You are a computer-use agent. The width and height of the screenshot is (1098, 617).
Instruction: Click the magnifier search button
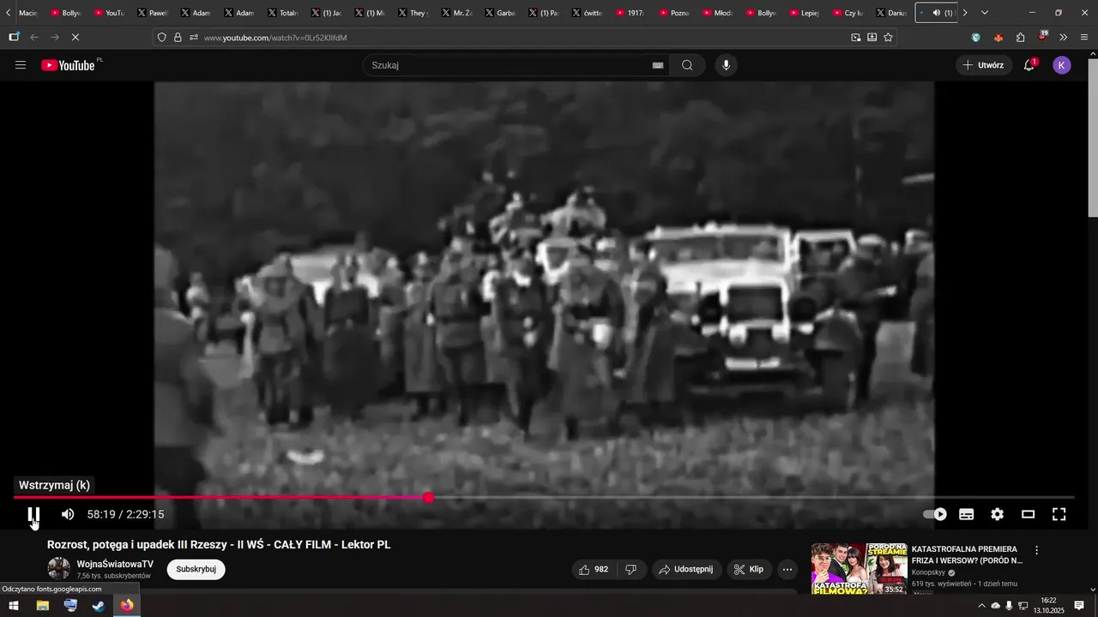pyautogui.click(x=687, y=65)
